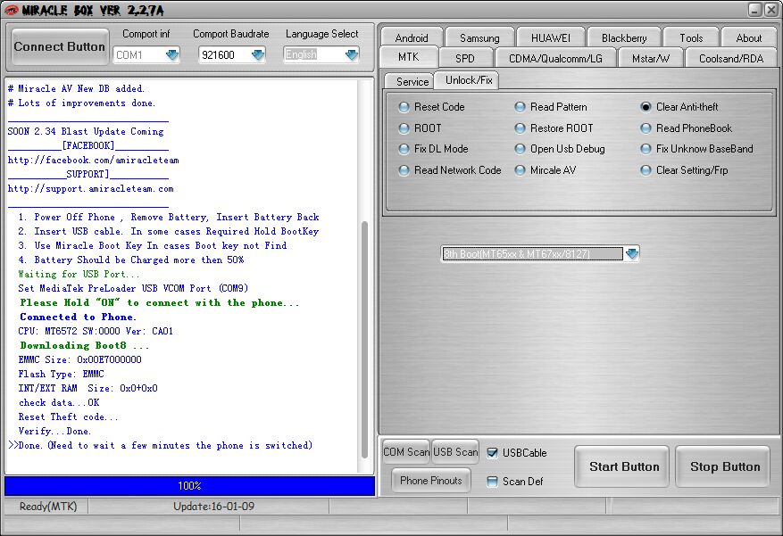Click the USB Scan button
783x536 pixels.
click(x=455, y=452)
